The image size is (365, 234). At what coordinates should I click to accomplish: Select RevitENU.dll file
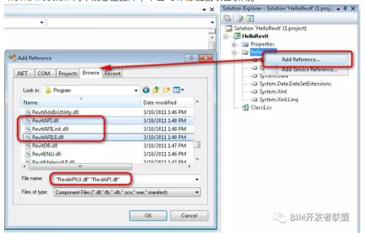[47, 154]
